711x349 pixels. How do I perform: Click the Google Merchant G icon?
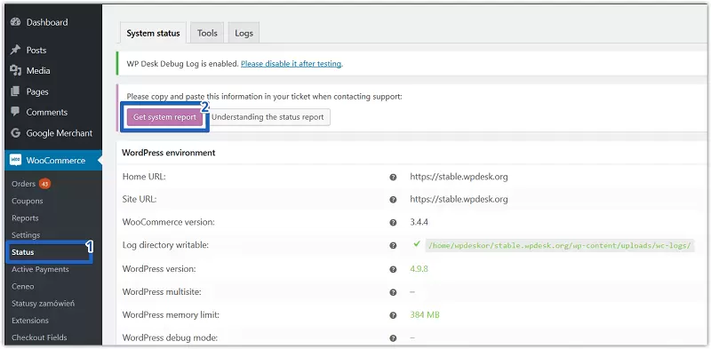[x=16, y=133]
